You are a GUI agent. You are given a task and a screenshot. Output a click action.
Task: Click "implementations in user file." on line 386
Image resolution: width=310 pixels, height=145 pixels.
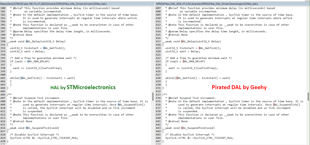[46, 28]
